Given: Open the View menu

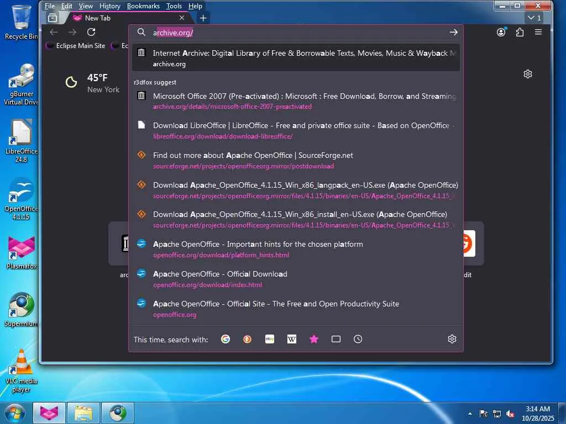Looking at the screenshot, I should coord(86,6).
